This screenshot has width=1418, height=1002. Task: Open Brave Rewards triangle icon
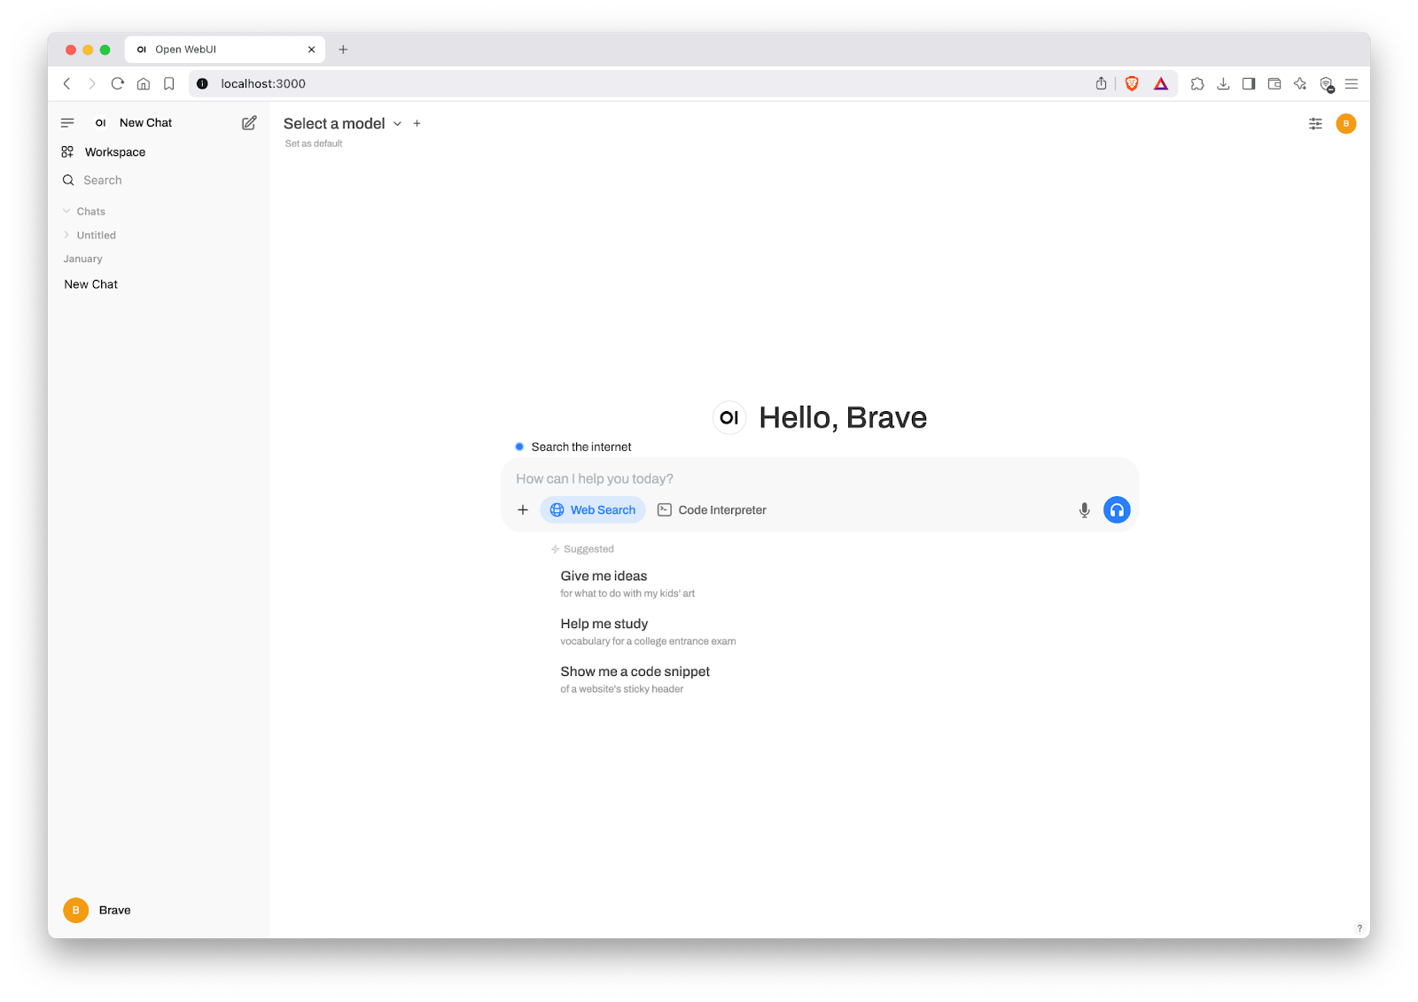coord(1161,83)
